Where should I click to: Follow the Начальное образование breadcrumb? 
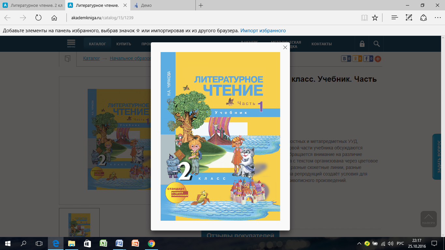pos(130,59)
